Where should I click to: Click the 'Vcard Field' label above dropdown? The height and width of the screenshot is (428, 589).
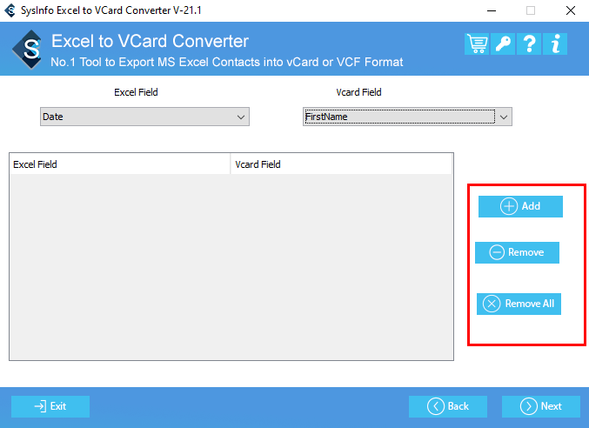click(x=358, y=92)
